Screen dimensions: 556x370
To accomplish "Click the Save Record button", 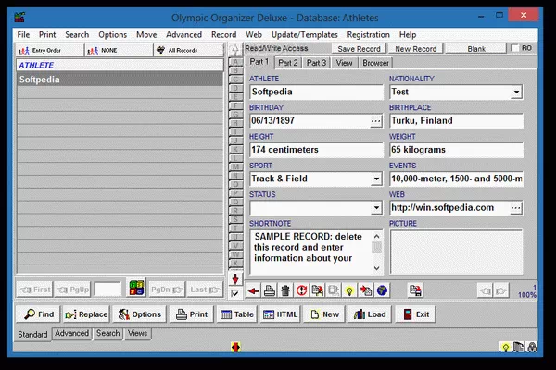I will 358,48.
